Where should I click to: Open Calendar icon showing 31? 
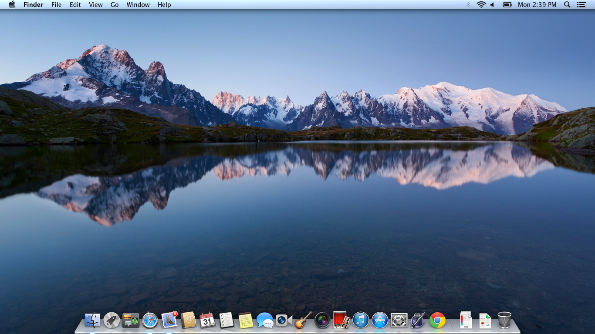[x=207, y=321]
